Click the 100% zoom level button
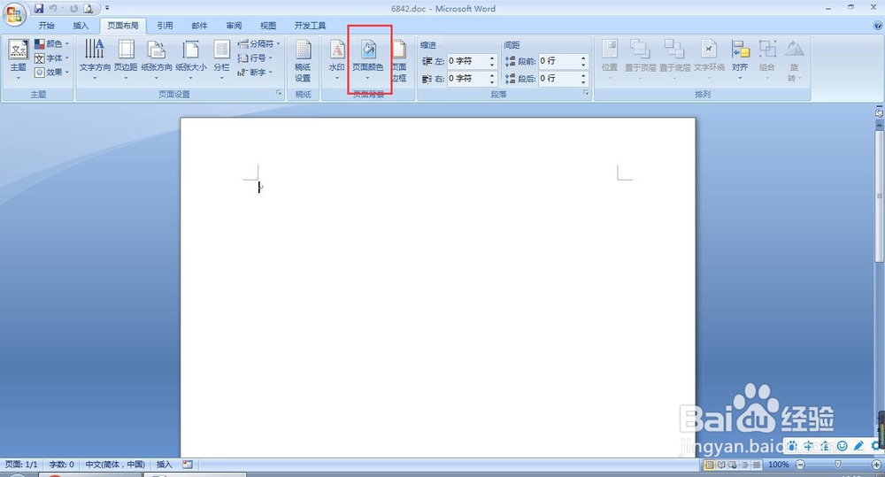 tap(778, 465)
